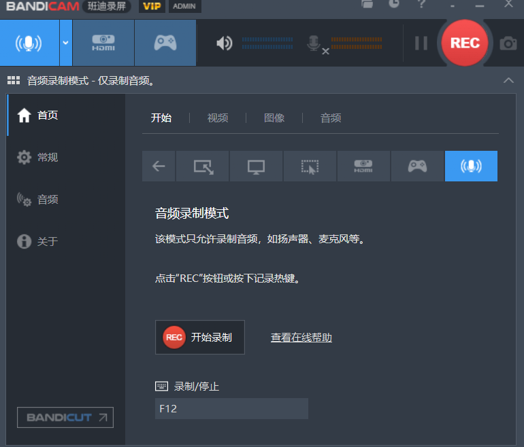Viewport: 524px width, 447px height.
Task: Click the 音频录制模式 heading text
Action: pyautogui.click(x=192, y=213)
